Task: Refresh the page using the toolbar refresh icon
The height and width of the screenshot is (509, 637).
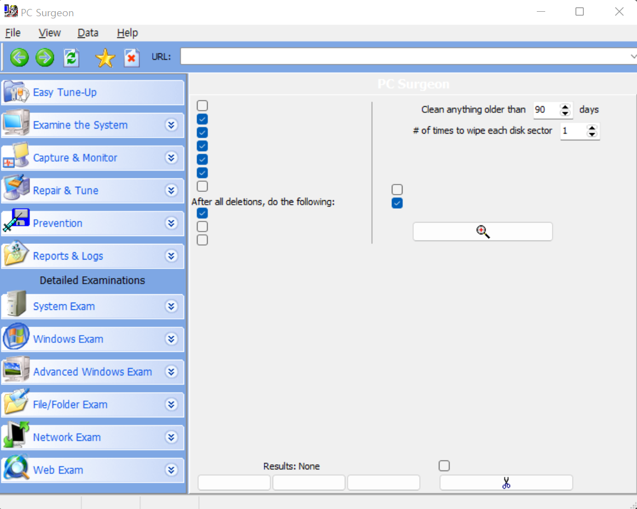Action: 71,58
